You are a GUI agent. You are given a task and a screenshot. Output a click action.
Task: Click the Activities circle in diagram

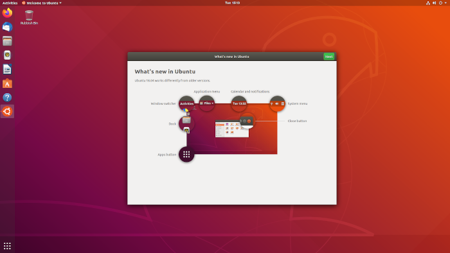[x=186, y=103]
